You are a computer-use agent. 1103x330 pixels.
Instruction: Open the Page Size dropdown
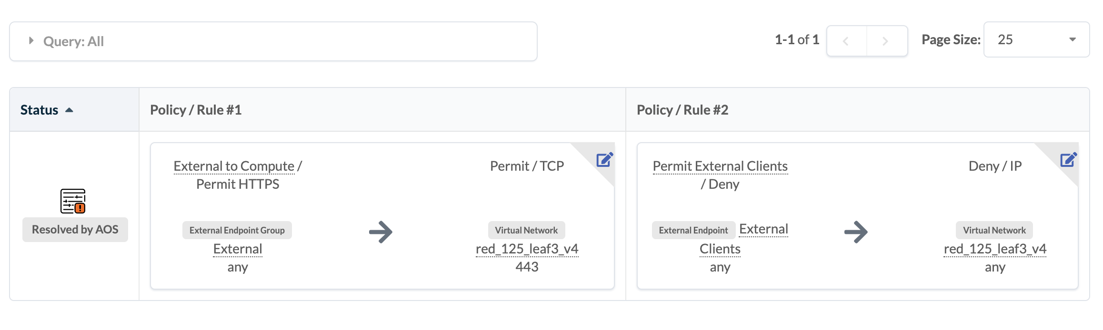click(x=1036, y=40)
